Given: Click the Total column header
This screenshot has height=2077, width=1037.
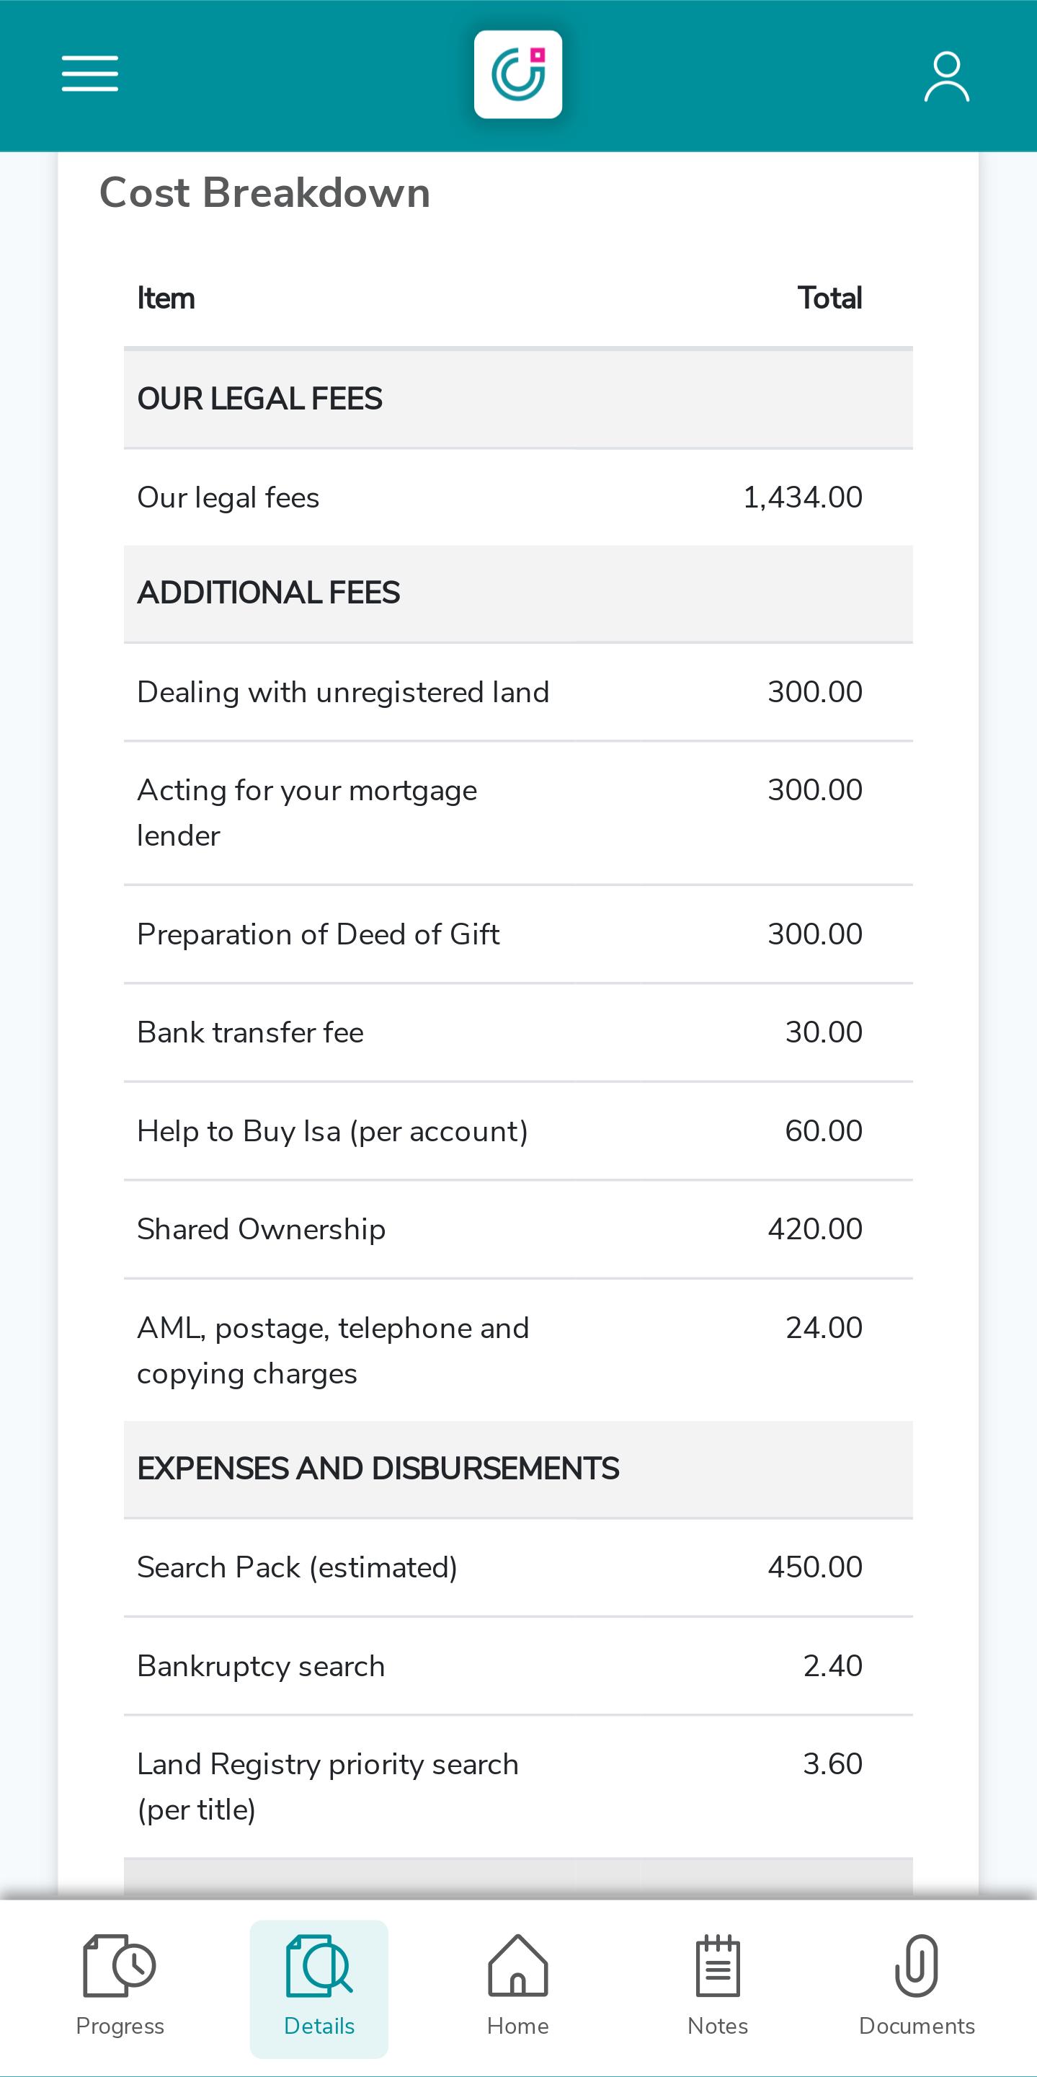Looking at the screenshot, I should (x=830, y=298).
